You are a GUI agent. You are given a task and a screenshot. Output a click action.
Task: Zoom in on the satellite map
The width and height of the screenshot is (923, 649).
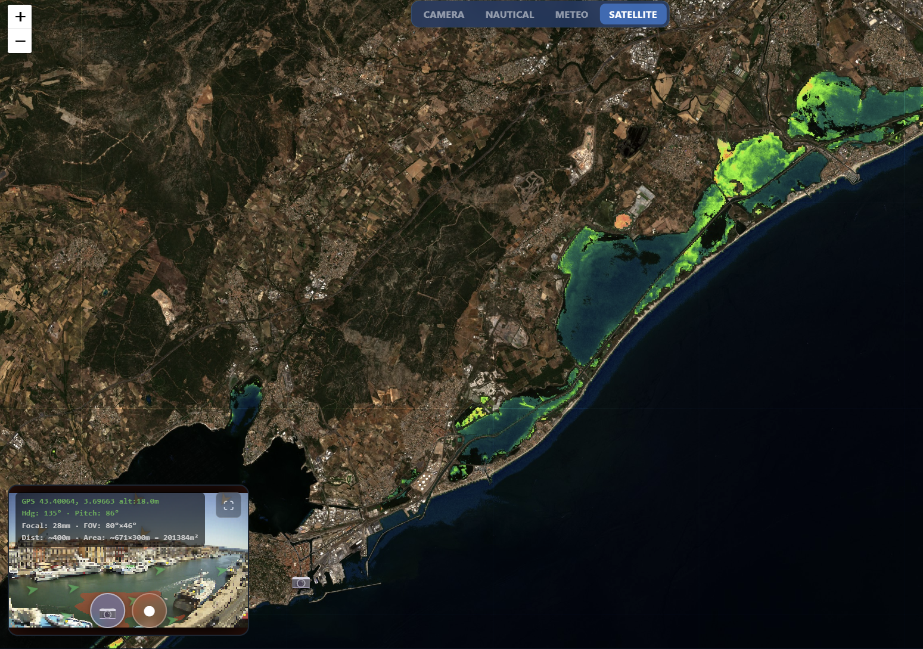click(20, 17)
